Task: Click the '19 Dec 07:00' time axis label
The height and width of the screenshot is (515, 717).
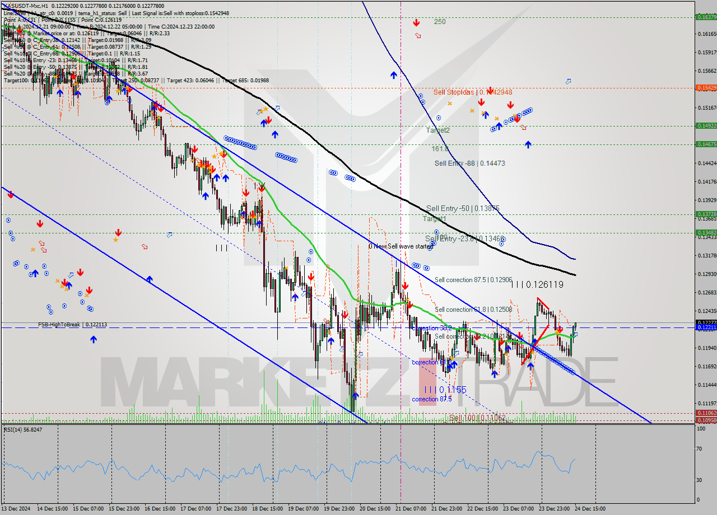Action: 303,509
